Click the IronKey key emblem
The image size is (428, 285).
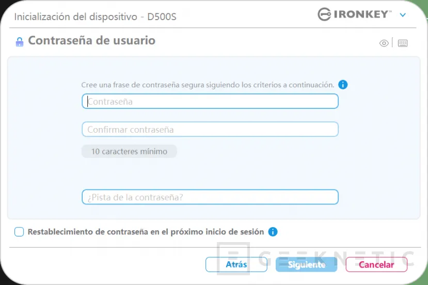click(325, 14)
